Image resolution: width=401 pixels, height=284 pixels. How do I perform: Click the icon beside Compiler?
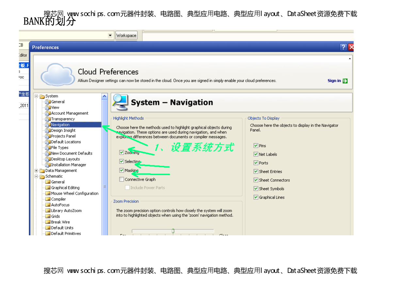pos(48,199)
